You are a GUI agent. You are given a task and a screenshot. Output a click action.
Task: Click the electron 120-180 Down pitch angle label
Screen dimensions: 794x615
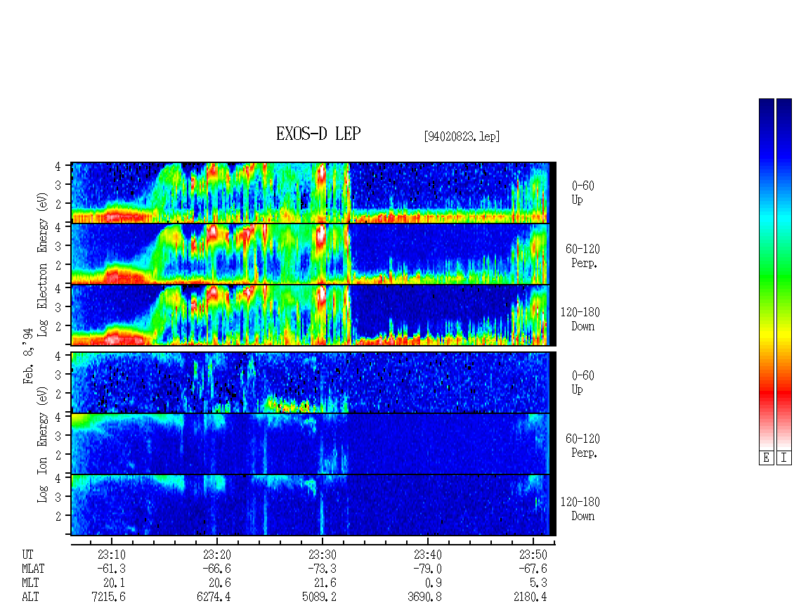(x=580, y=319)
